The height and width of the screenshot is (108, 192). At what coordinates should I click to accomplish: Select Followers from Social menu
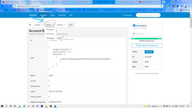pos(50,29)
